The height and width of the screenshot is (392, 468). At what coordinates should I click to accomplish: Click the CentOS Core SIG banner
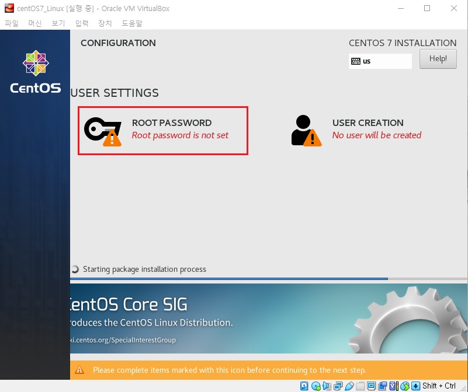tap(269, 318)
